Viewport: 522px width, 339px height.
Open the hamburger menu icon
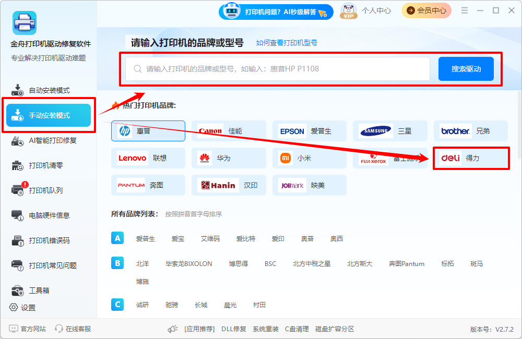click(x=465, y=10)
